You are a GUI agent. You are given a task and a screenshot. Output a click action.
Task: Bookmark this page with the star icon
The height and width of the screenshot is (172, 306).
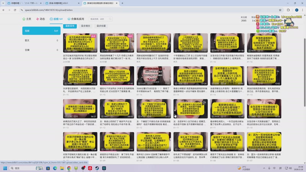click(x=280, y=10)
